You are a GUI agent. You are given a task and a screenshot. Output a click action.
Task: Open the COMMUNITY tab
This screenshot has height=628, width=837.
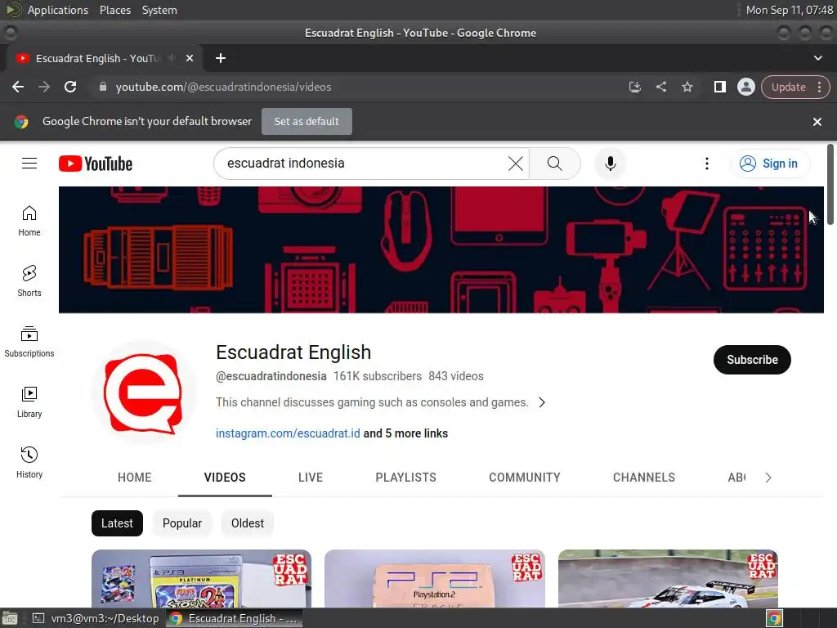(x=525, y=478)
